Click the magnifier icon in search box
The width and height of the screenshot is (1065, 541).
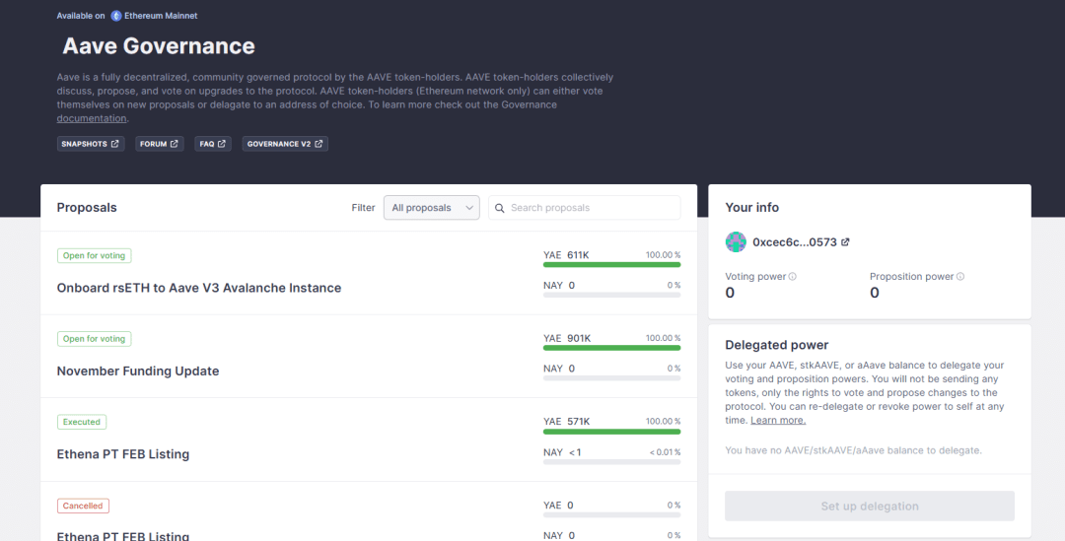500,208
